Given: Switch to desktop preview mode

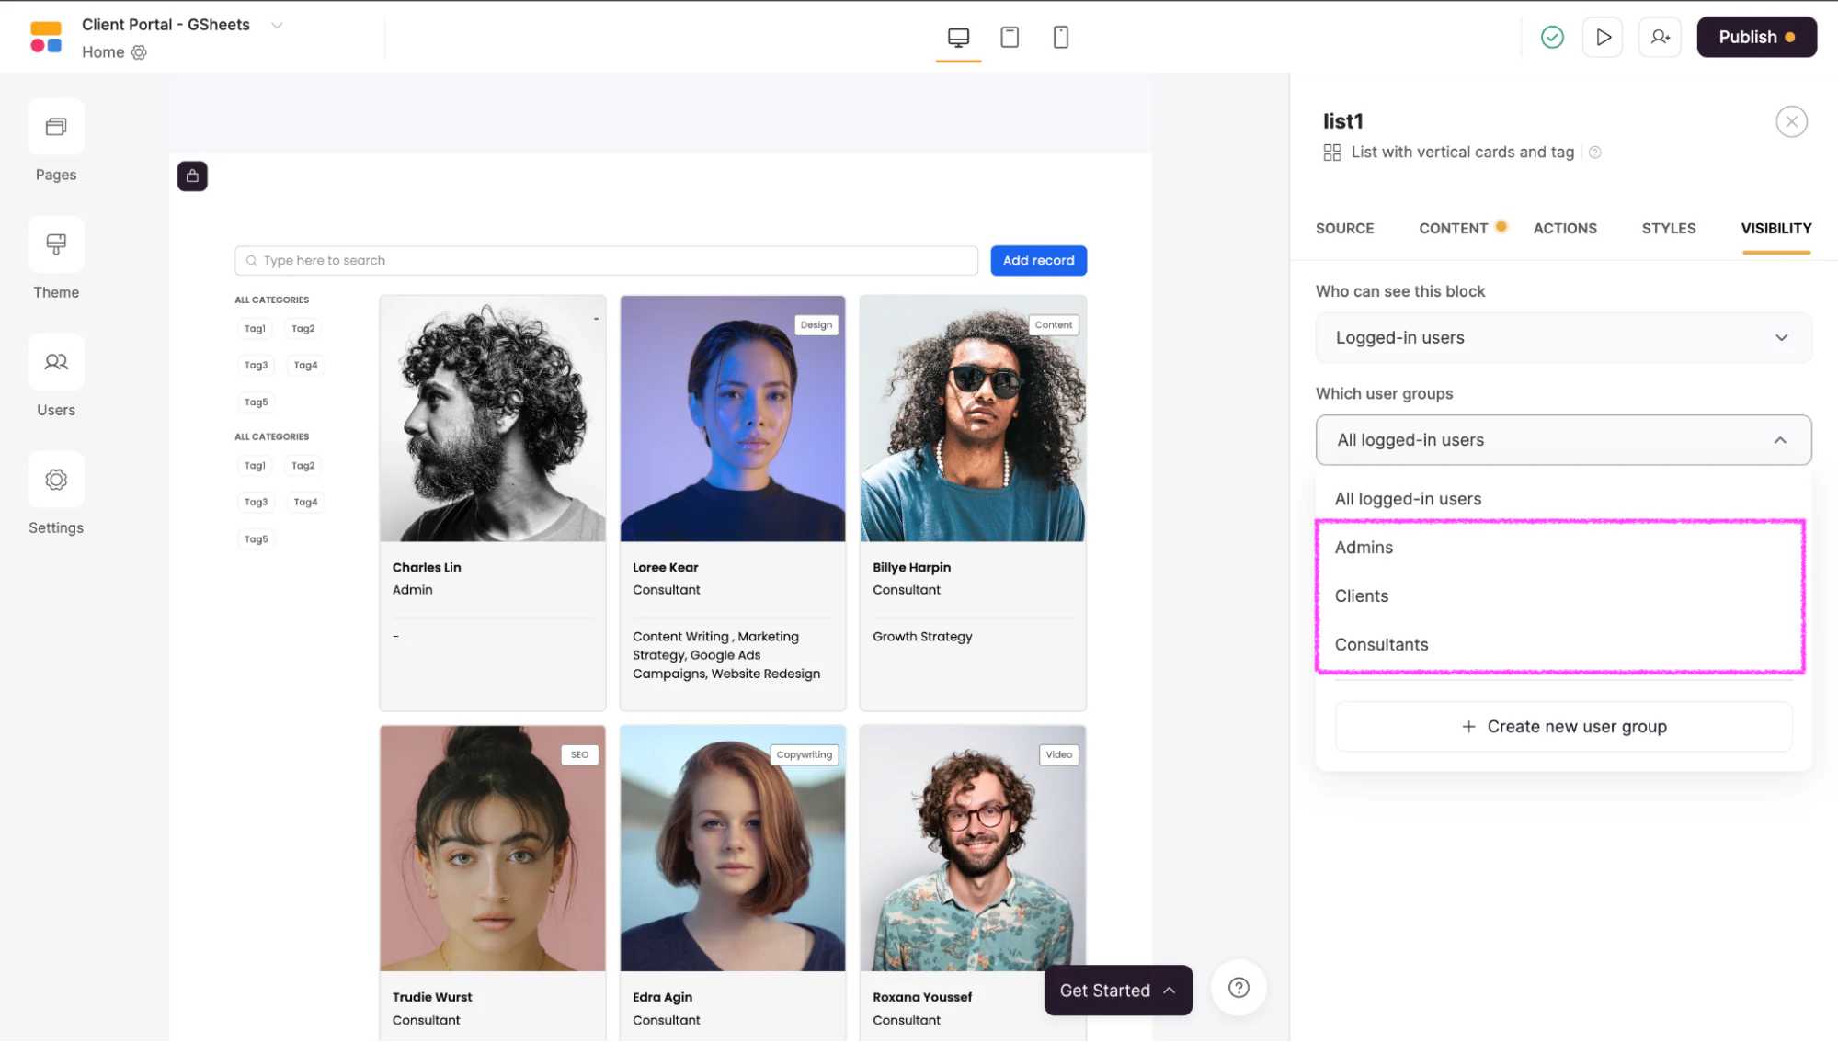Looking at the screenshot, I should (x=958, y=37).
